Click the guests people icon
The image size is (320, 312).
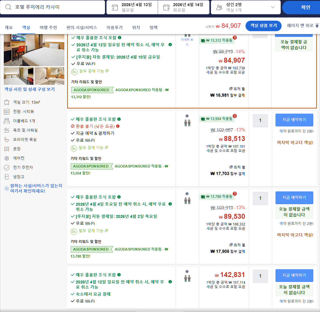point(219,8)
